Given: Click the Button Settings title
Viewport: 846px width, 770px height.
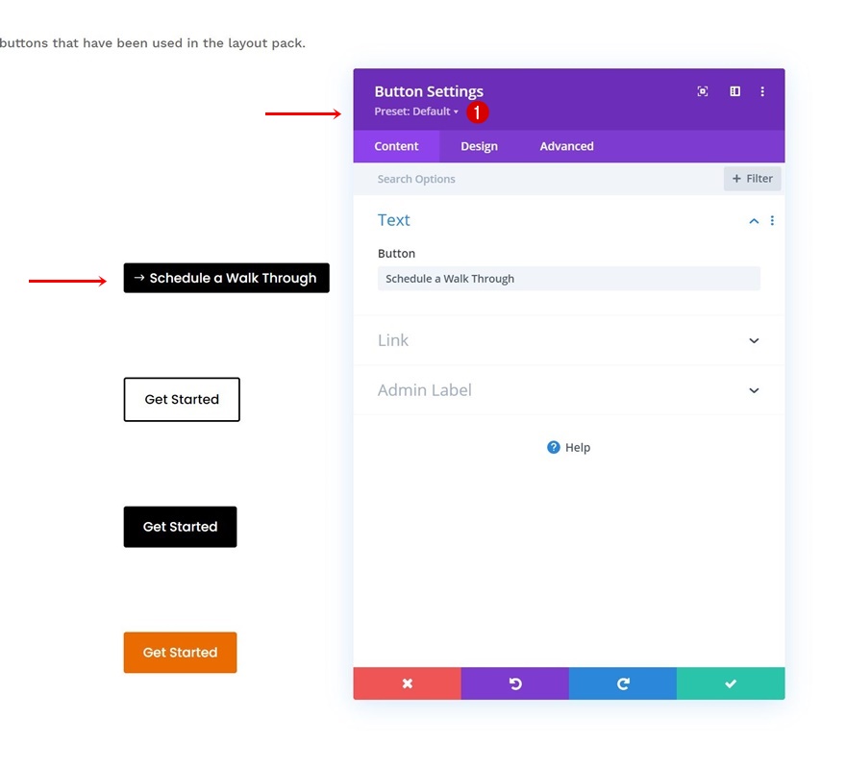Looking at the screenshot, I should [x=429, y=91].
